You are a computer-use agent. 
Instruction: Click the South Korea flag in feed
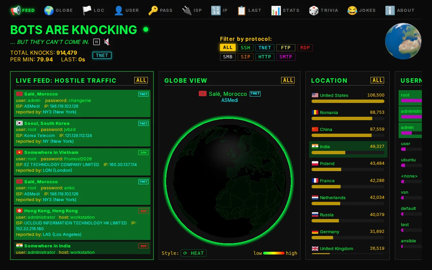(19, 123)
